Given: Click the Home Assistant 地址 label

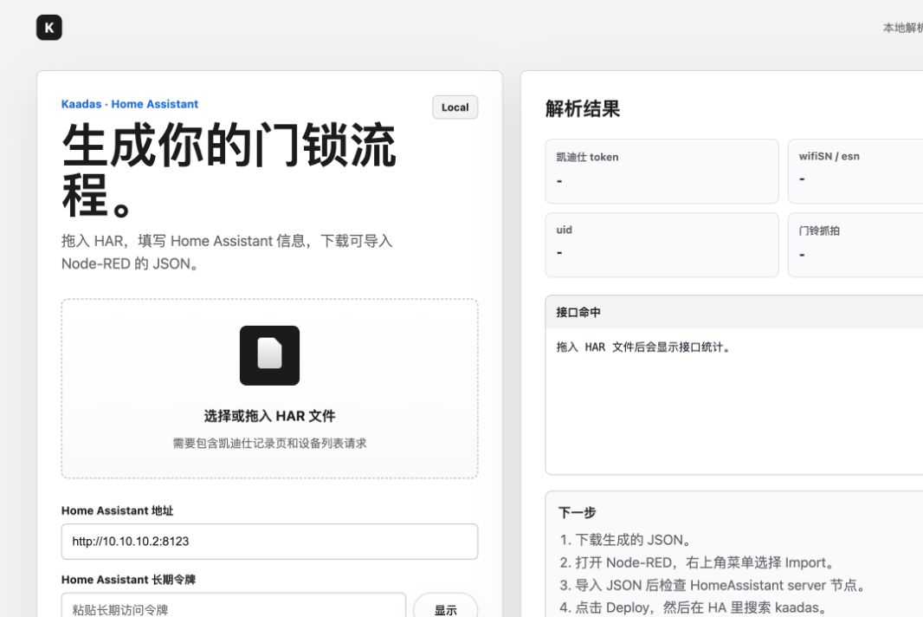Looking at the screenshot, I should point(117,511).
